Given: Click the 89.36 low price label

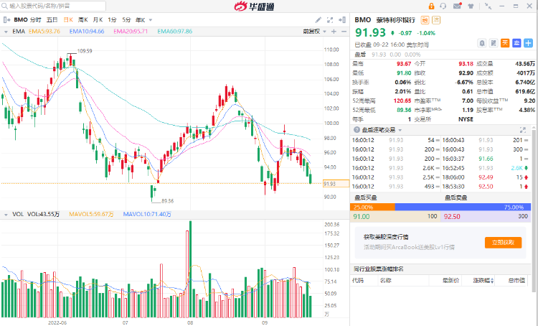Looking at the screenshot, I should (x=167, y=201).
